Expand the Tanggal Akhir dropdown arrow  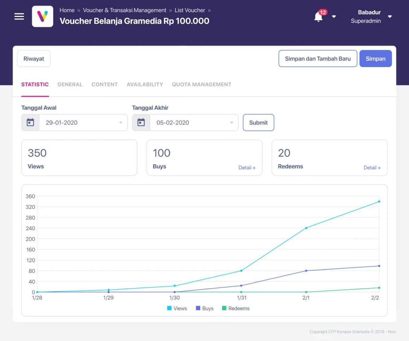(232, 123)
